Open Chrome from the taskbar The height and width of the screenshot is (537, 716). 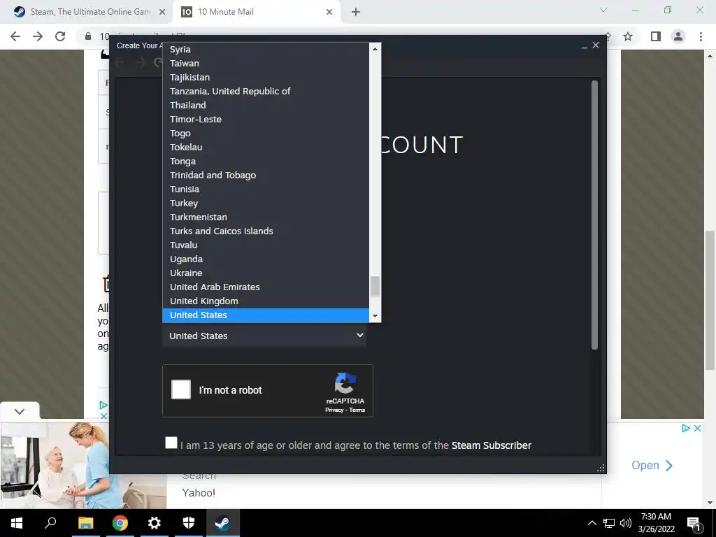120,523
